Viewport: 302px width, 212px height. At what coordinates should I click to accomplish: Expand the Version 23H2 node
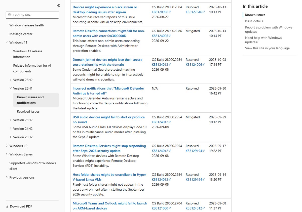click(x=11, y=137)
